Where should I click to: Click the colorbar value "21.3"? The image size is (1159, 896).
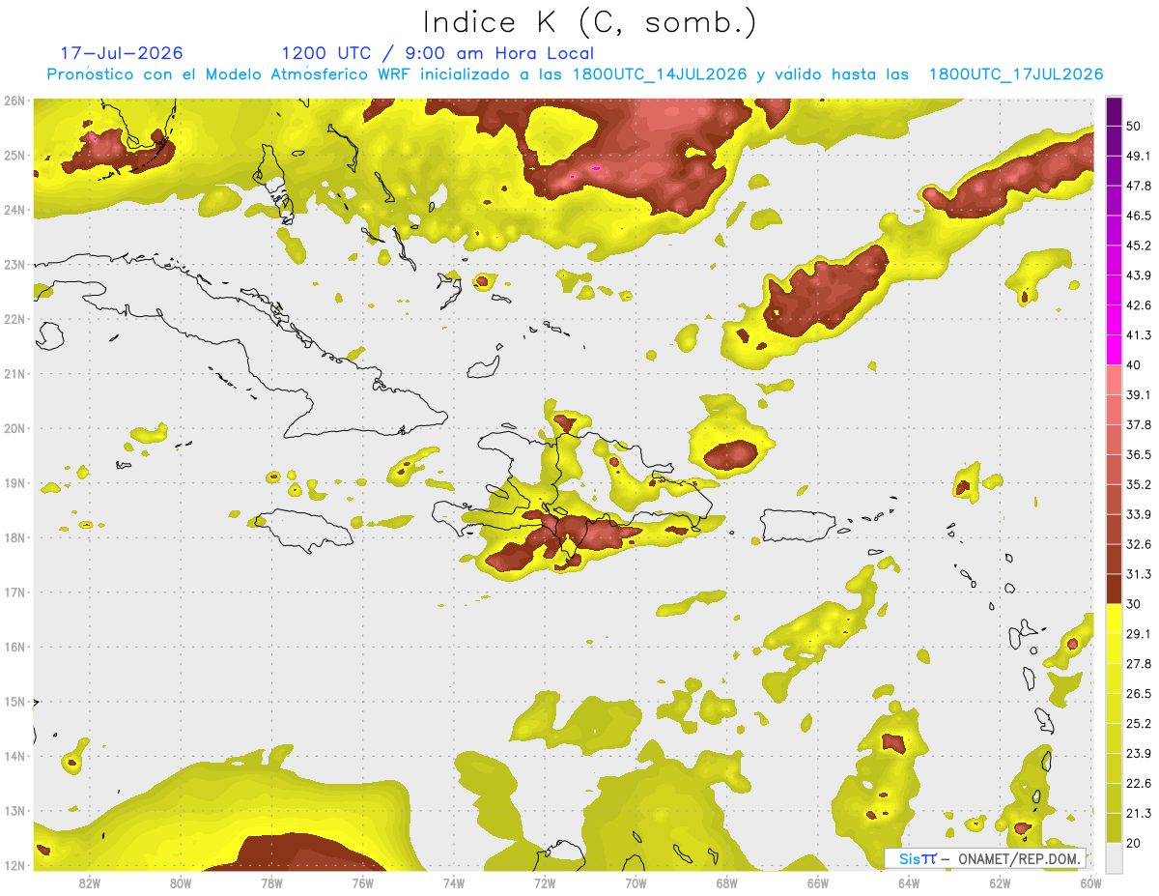pyautogui.click(x=1139, y=814)
